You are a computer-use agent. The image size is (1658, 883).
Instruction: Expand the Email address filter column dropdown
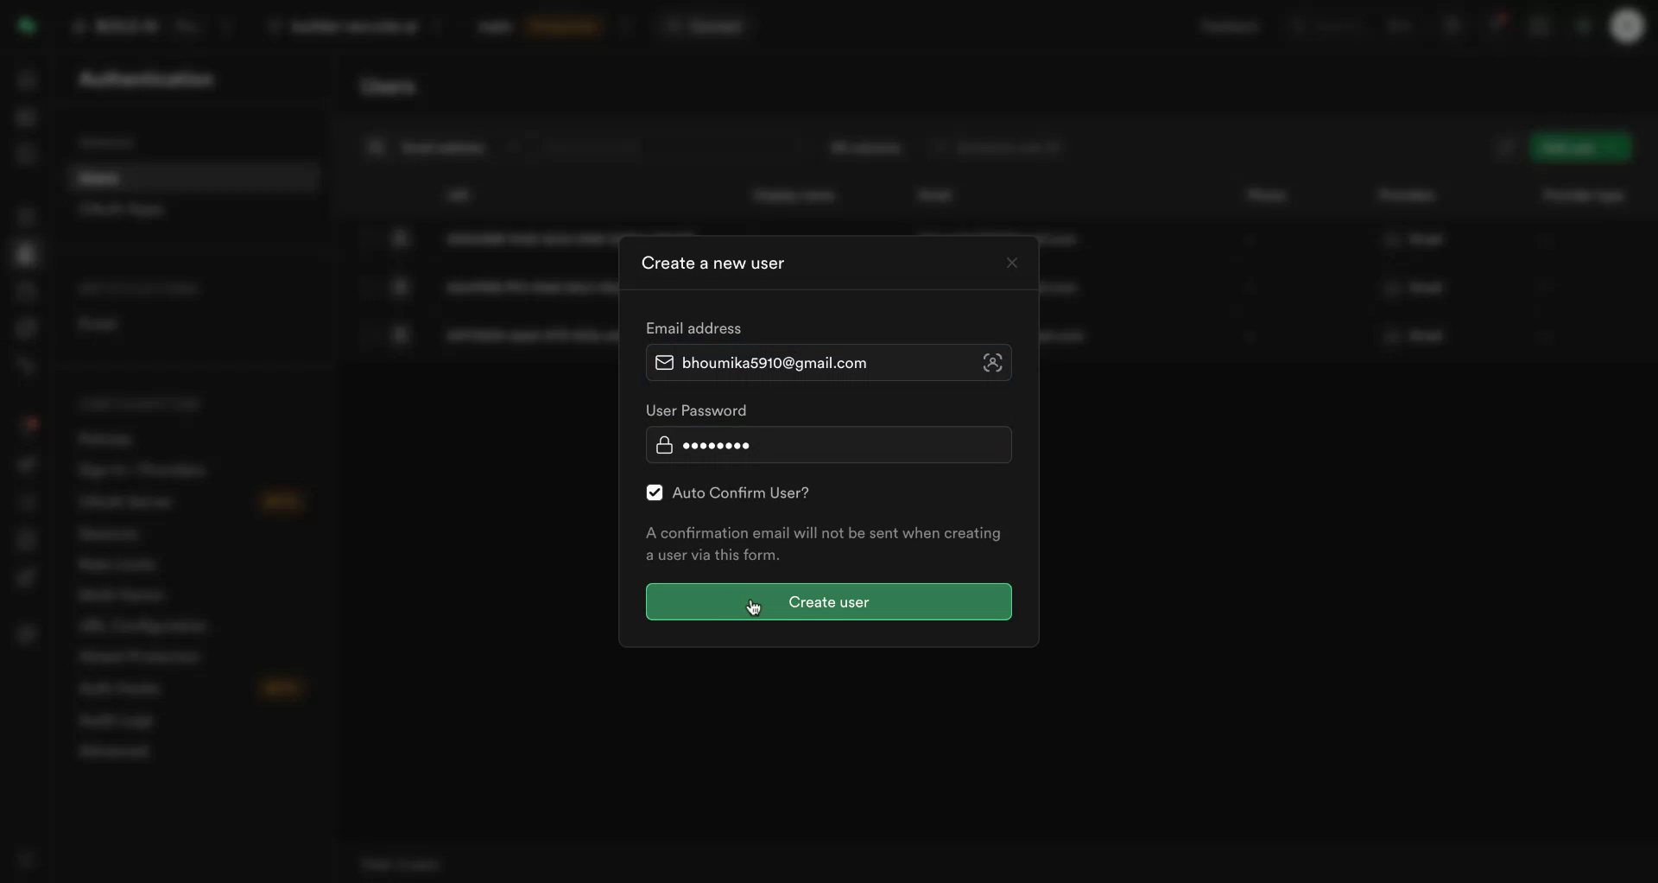click(x=512, y=147)
